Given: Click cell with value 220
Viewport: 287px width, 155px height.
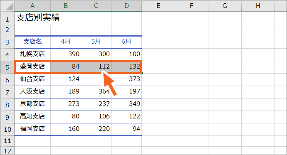Looking at the screenshot, I should pos(96,129).
